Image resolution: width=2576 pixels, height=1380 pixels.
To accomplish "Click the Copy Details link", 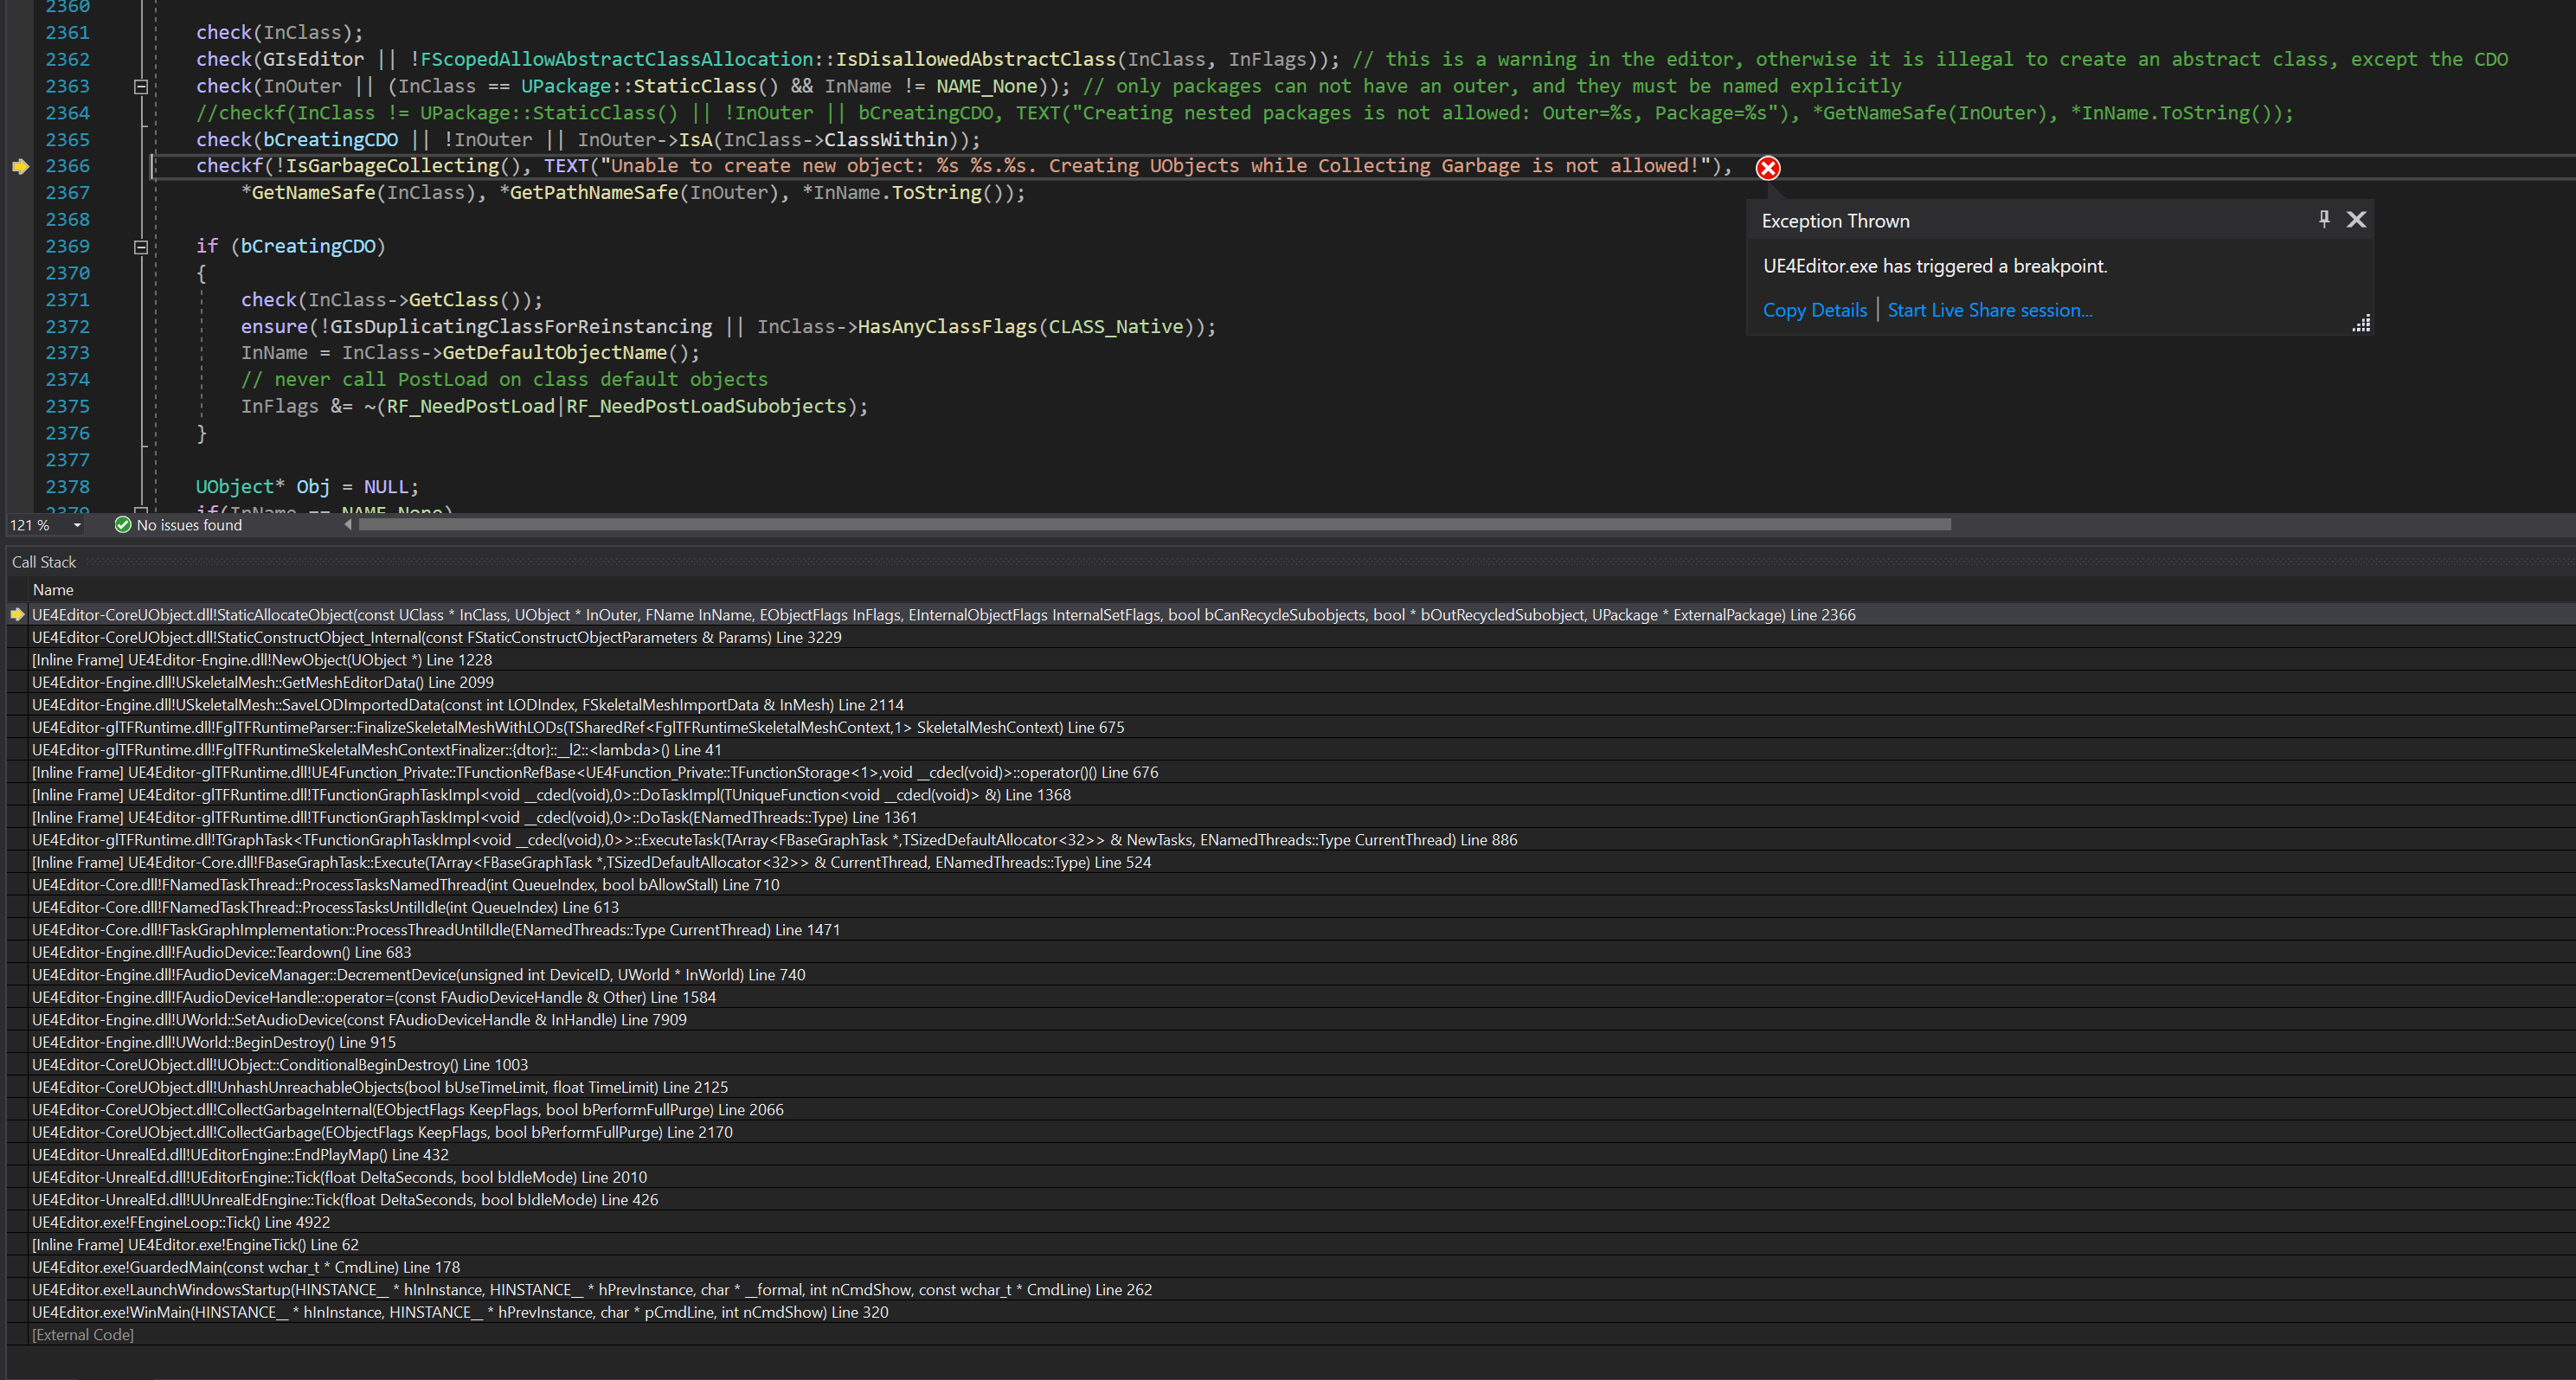I will point(1814,310).
